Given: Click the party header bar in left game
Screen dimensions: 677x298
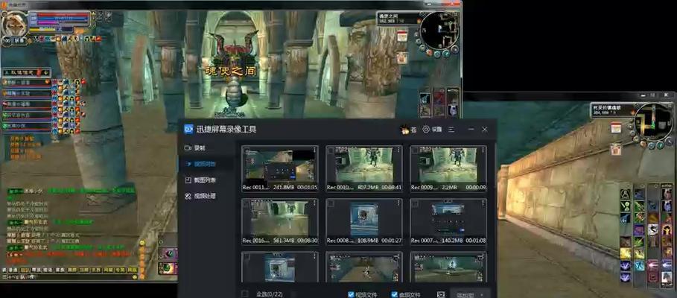Looking at the screenshot, I should [26, 72].
